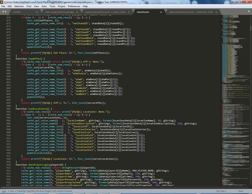The image size is (252, 194).
Task: Click "locationDescription" string on line 906
Action: pyautogui.click(x=81, y=123)
